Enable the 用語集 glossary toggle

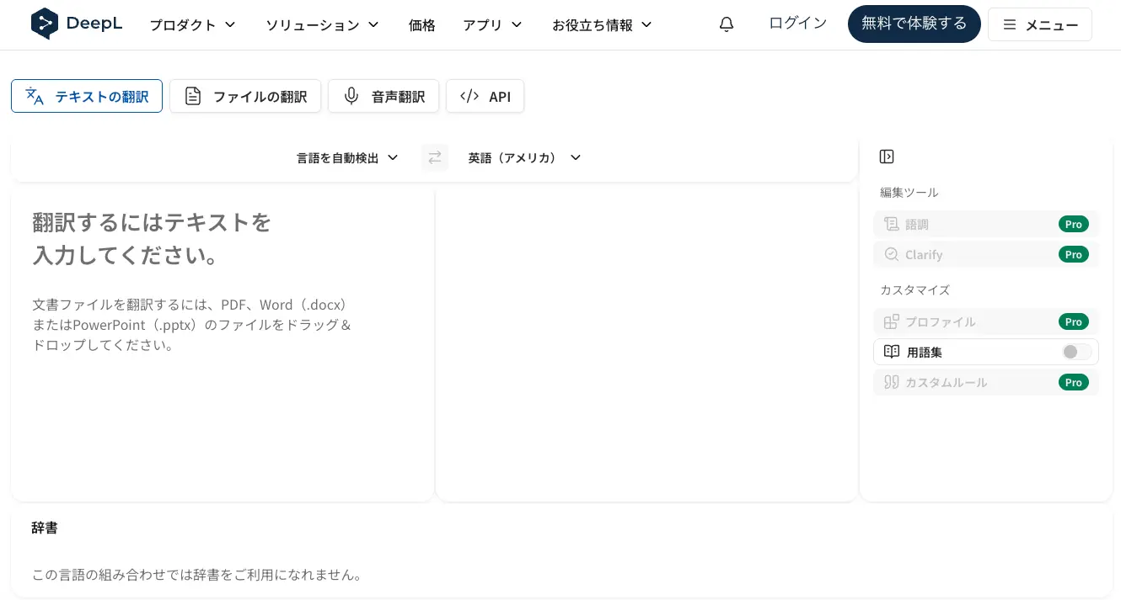click(1075, 352)
